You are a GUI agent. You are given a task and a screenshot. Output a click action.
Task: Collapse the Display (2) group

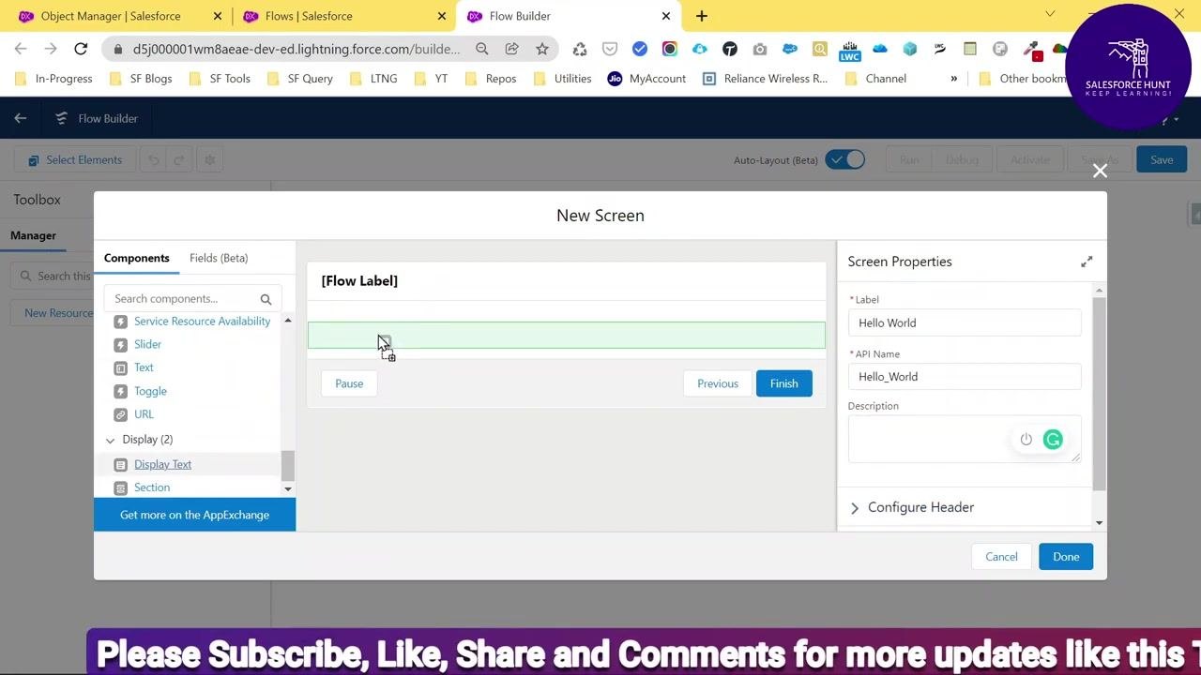110,440
